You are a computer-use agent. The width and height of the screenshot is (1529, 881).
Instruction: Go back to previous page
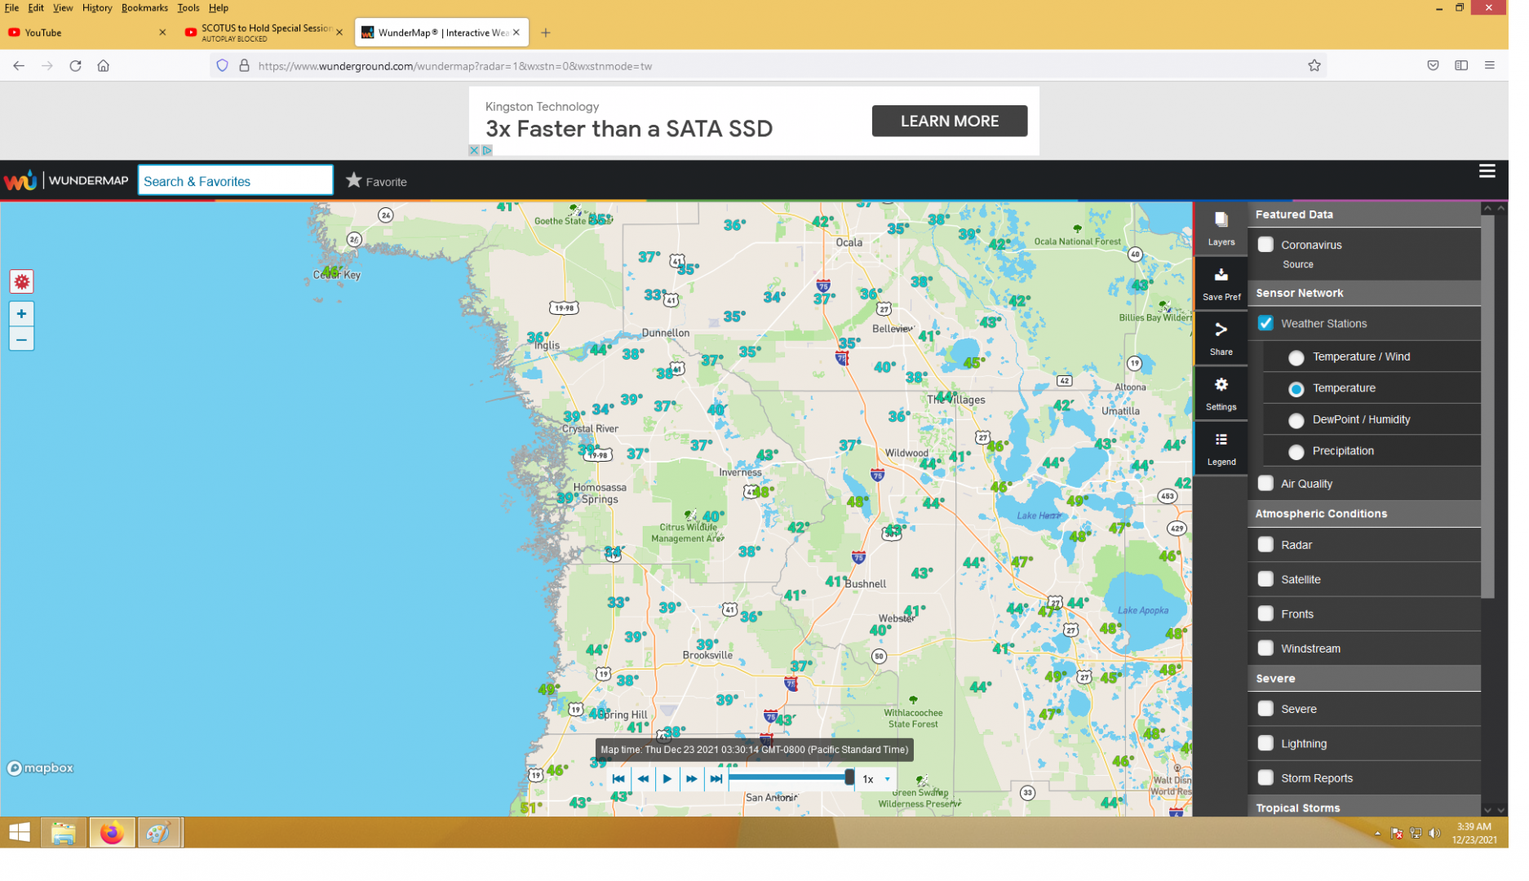click(19, 67)
